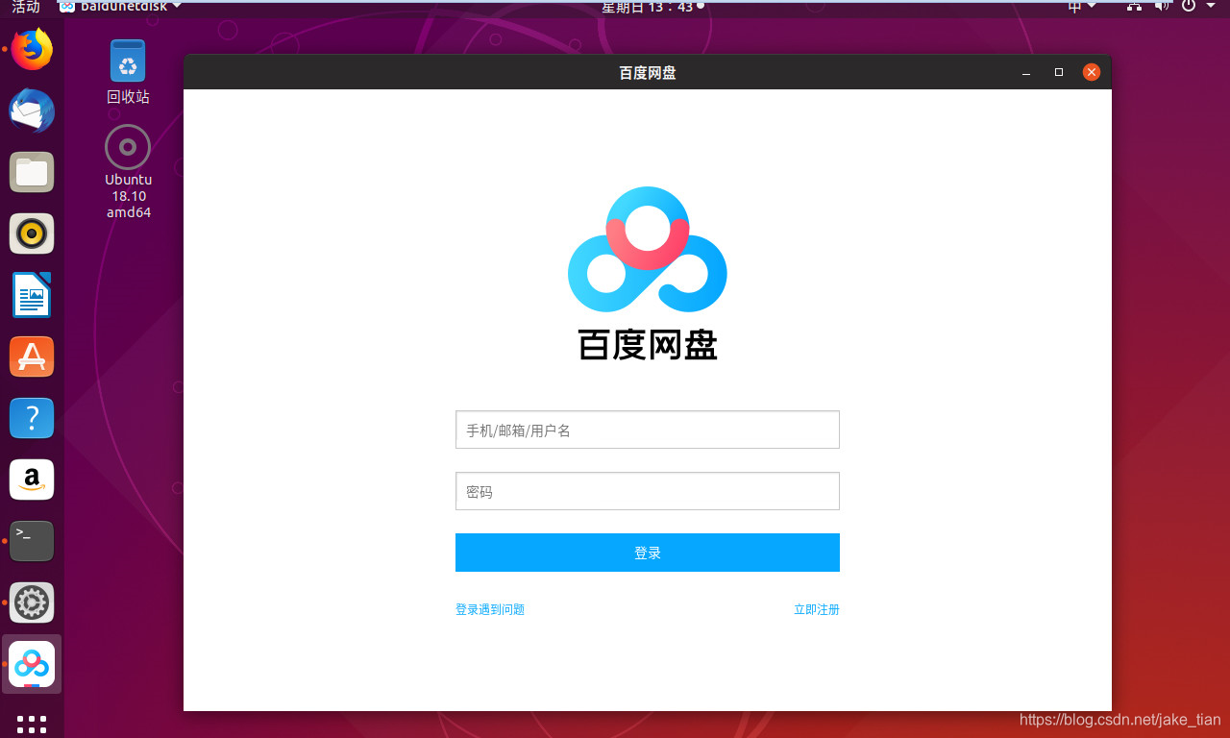The height and width of the screenshot is (738, 1230).
Task: Close the 百度网盘 window
Action: point(1091,72)
